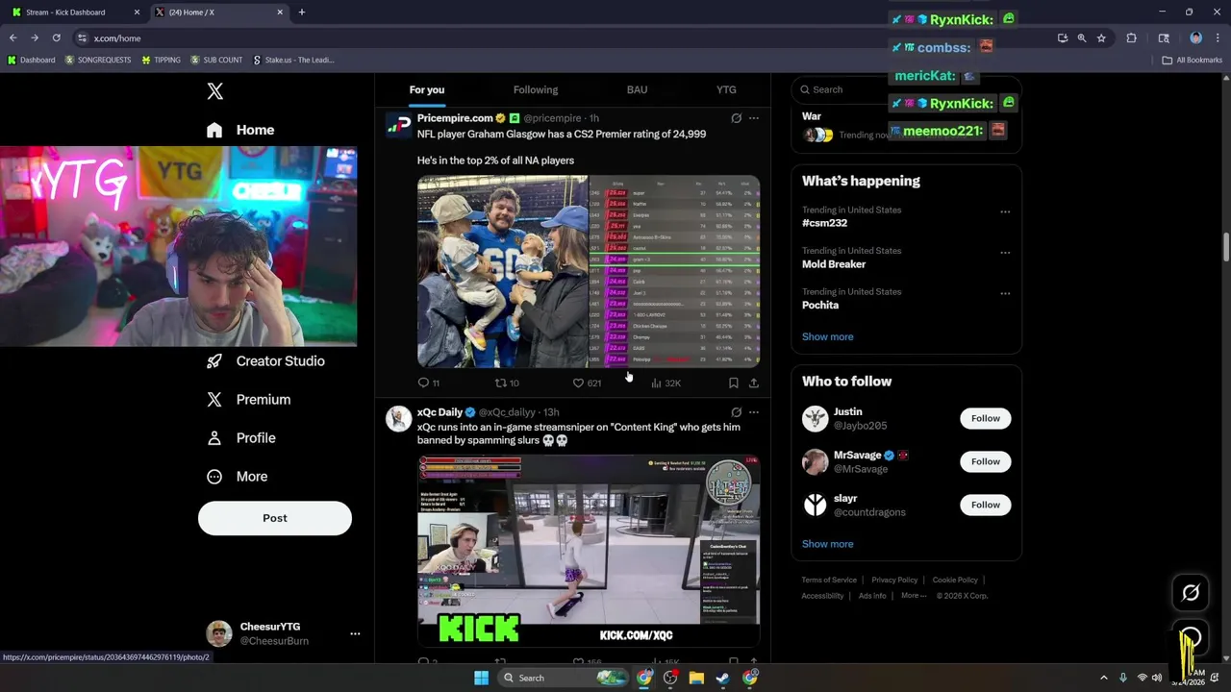
Task: Click the Post button
Action: tap(275, 518)
